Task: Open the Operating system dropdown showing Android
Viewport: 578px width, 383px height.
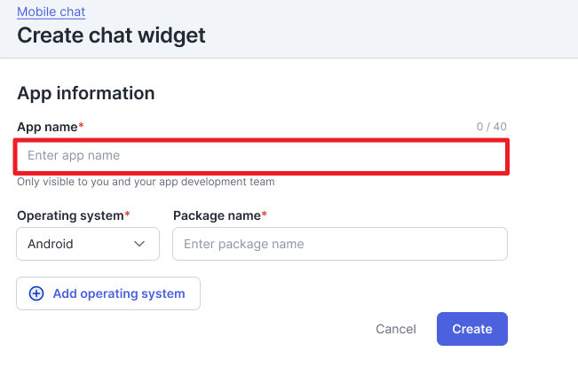Action: point(88,244)
